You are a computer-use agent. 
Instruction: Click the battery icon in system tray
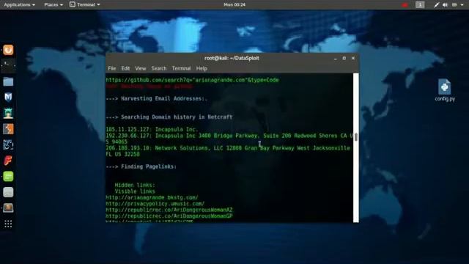coord(454,5)
